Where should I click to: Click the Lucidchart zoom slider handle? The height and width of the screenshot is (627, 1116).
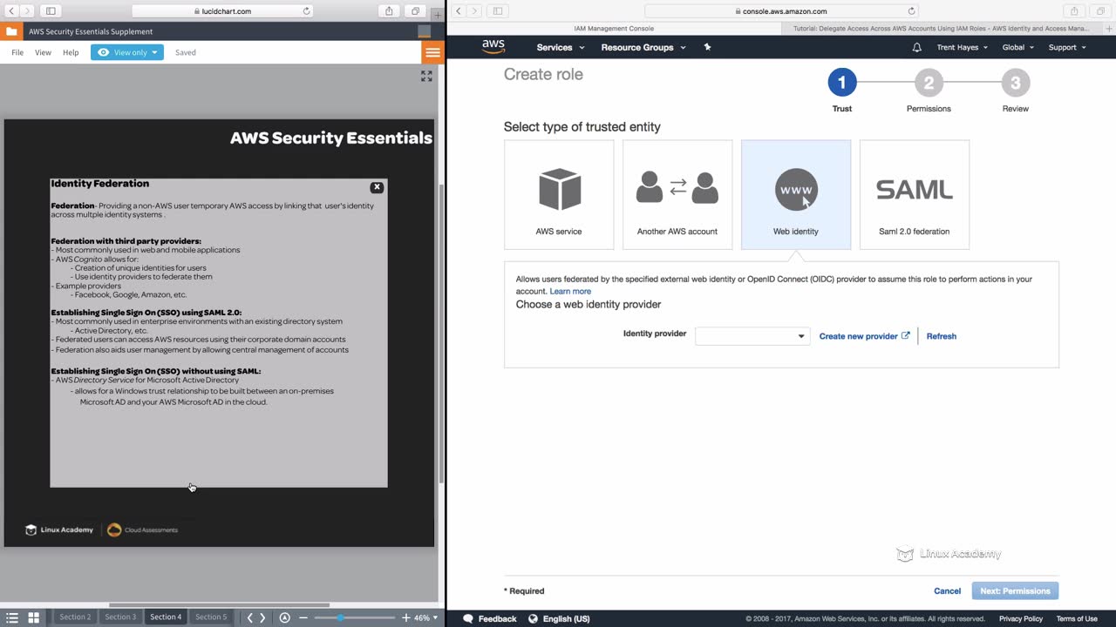click(x=340, y=617)
